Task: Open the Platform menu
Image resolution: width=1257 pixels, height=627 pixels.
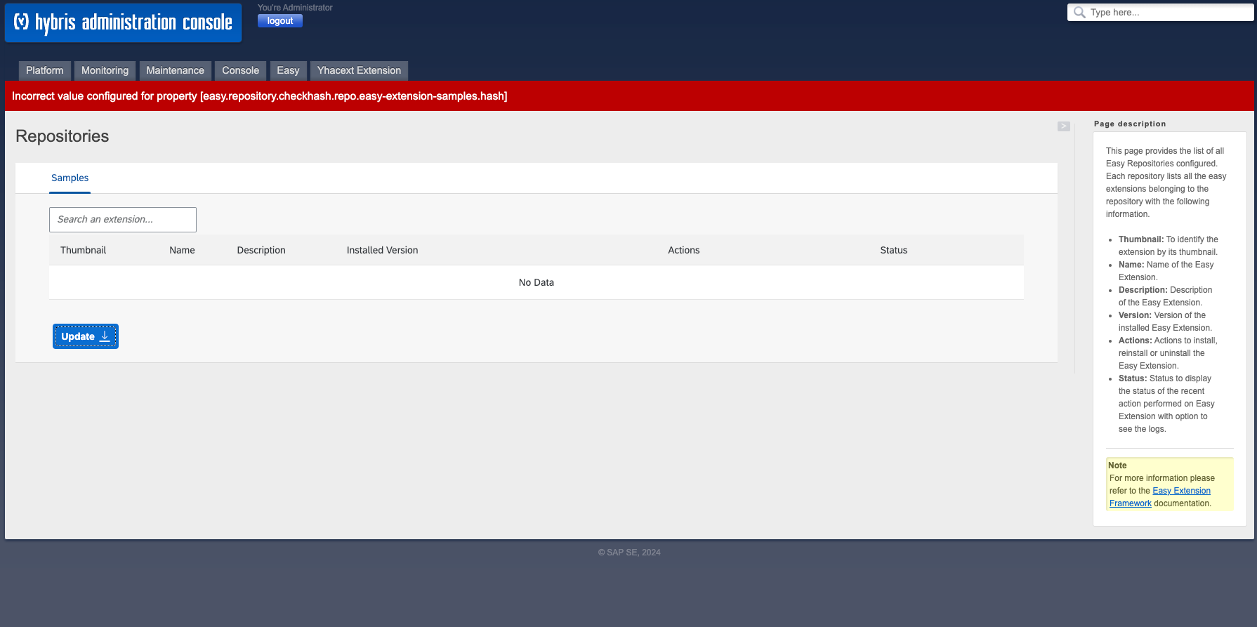Action: pyautogui.click(x=45, y=70)
